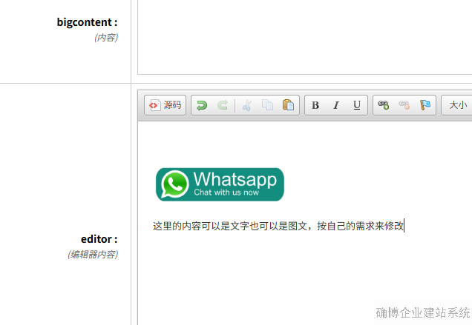472x325 pixels.
Task: Click the cut scissors icon
Action: point(247,105)
